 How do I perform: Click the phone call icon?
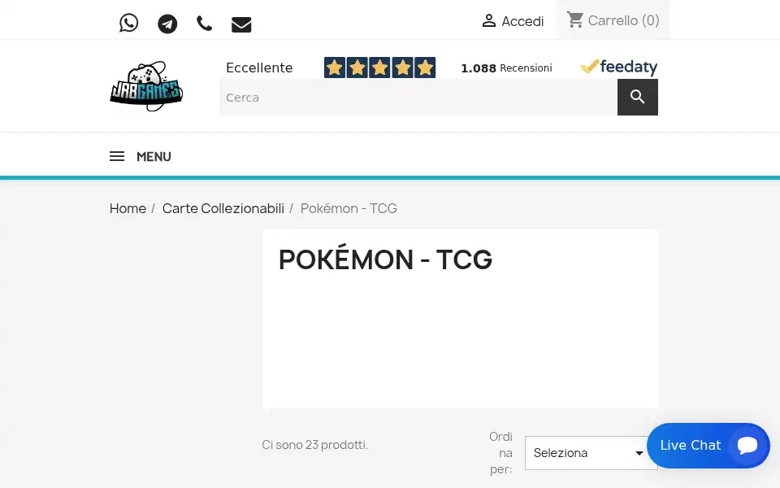pos(205,24)
